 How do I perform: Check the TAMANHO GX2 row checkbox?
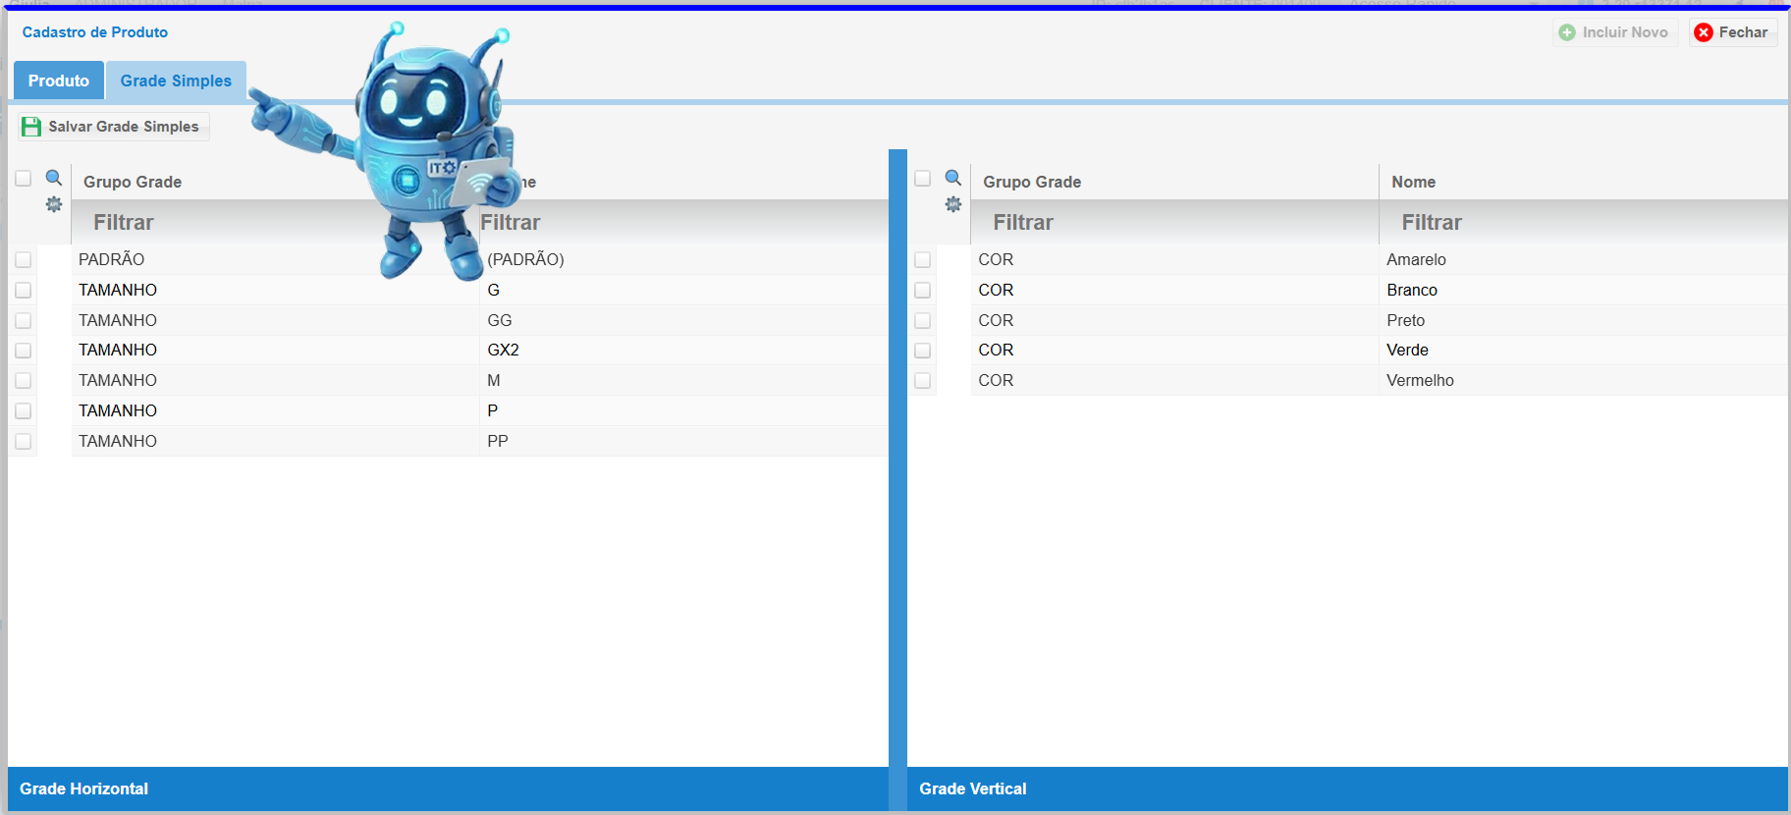(x=24, y=351)
